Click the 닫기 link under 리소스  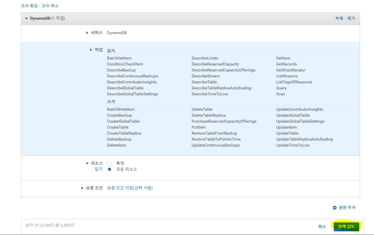click(x=99, y=169)
